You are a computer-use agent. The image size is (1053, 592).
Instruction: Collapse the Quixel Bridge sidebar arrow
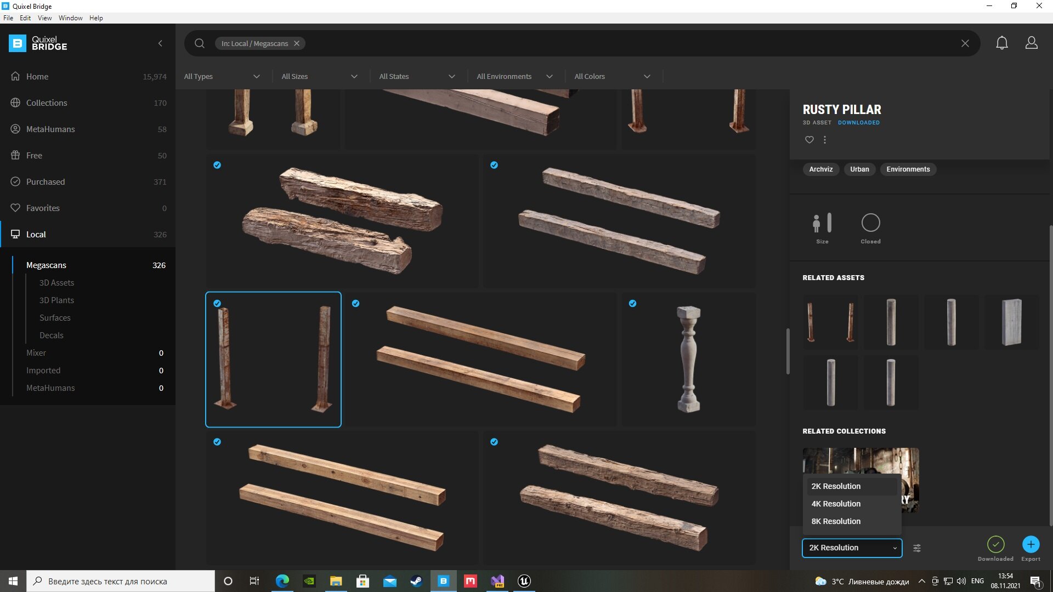click(160, 43)
